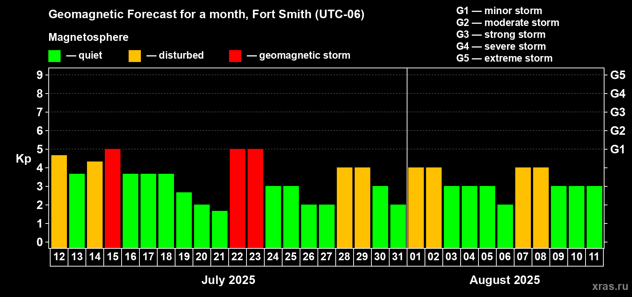
Task: Click the green bar for July 21
Action: pyautogui.click(x=220, y=229)
